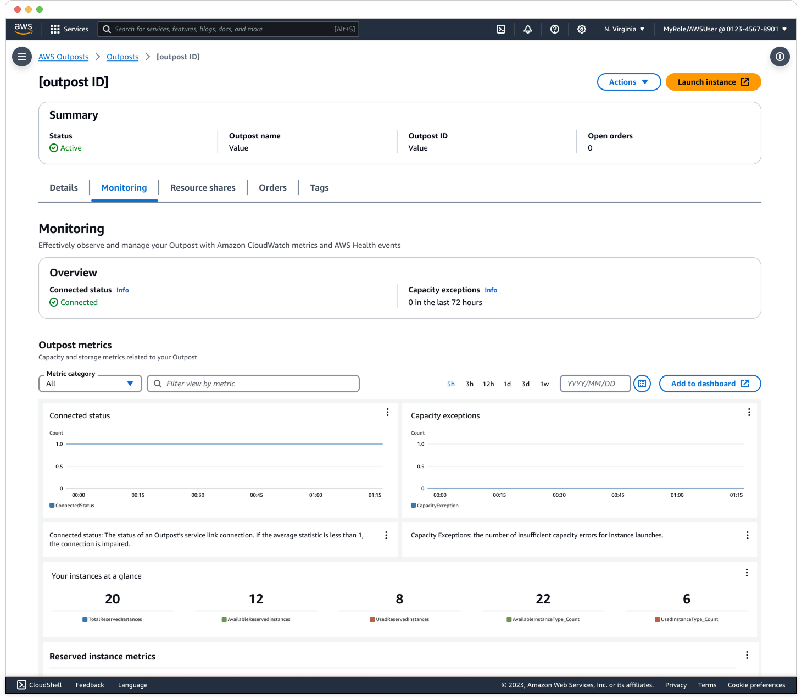Click the 22 available instance type value
The height and width of the screenshot is (699, 802).
coord(543,599)
